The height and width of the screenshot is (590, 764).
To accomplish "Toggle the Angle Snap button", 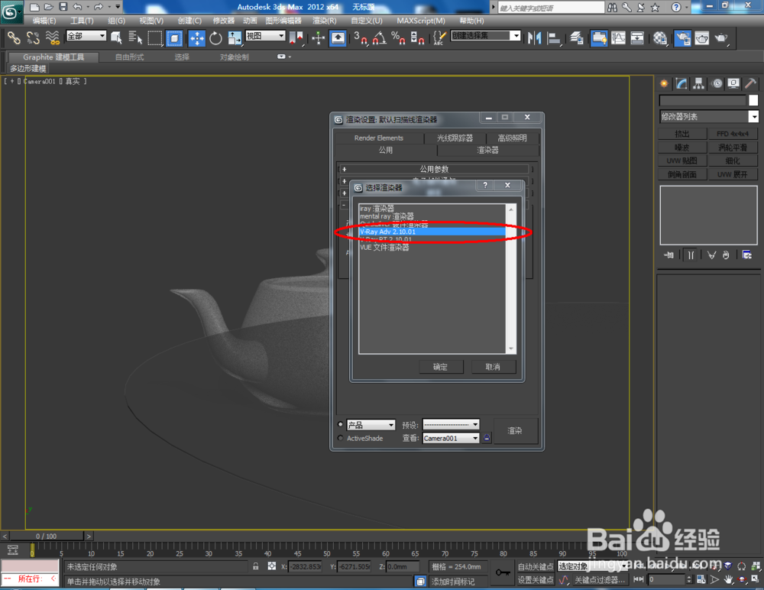I will coord(379,37).
